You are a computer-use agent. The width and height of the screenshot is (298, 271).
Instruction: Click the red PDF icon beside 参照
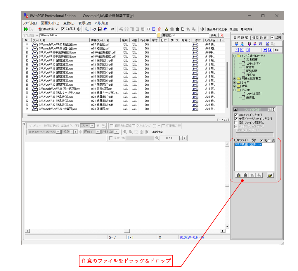pyautogui.click(x=221, y=35)
